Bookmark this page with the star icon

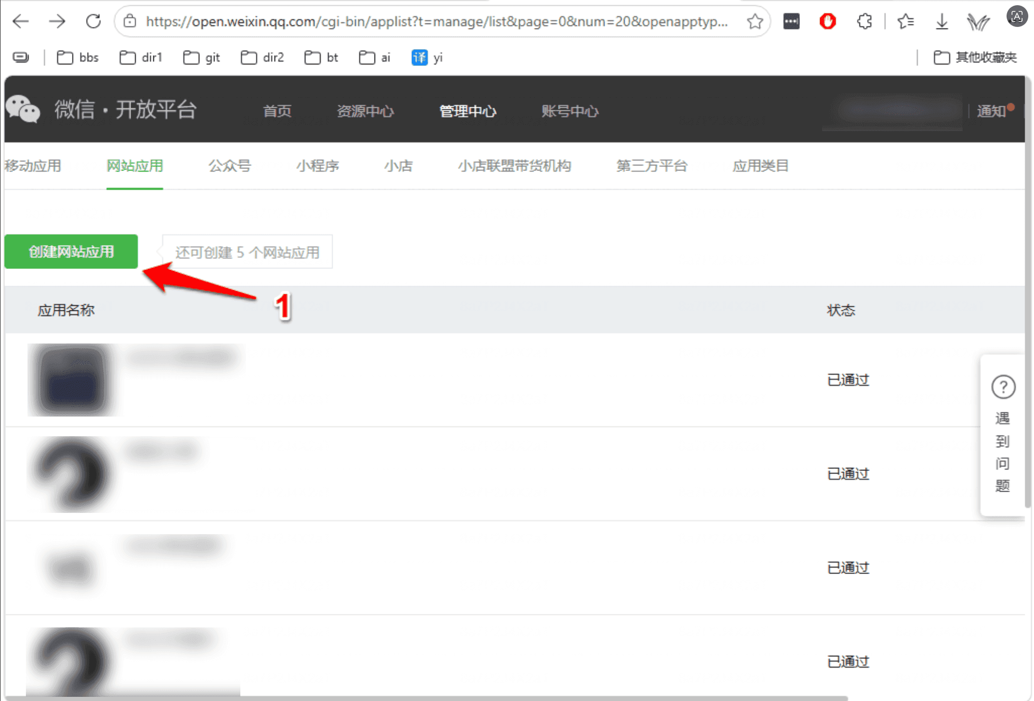pyautogui.click(x=755, y=21)
